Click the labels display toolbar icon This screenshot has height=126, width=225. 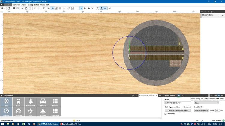pos(97,8)
